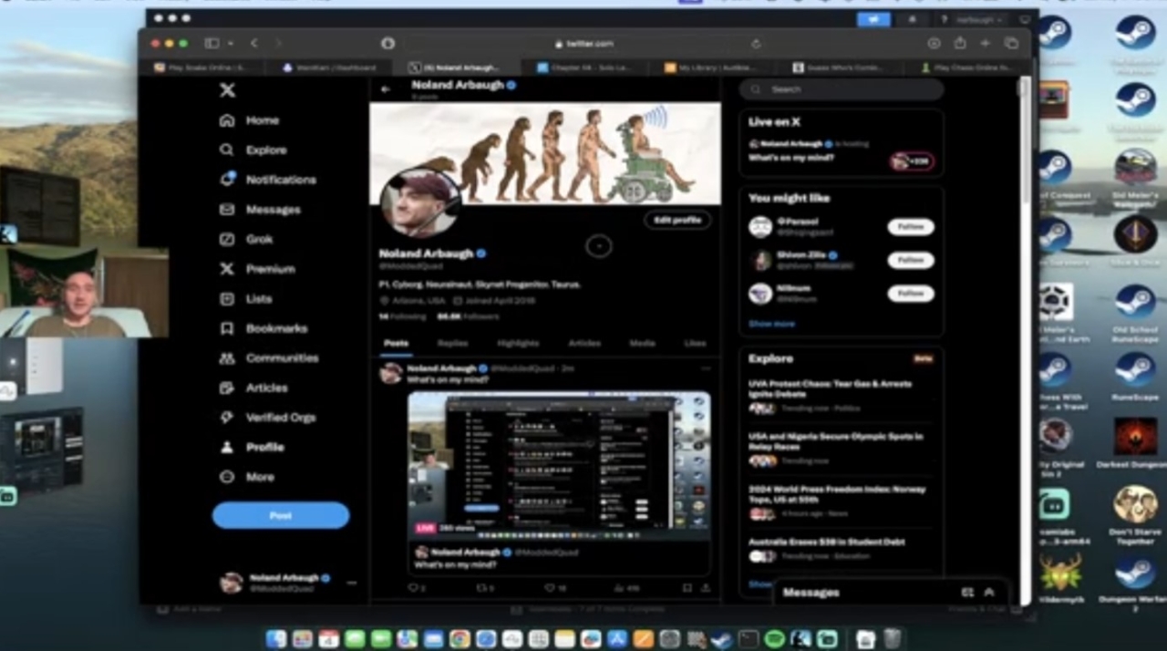Show Safari tab overview
Viewport: 1167px width, 651px height.
pos(1011,43)
